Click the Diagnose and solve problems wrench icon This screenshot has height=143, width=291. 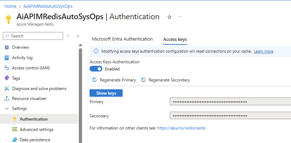pos(7,89)
